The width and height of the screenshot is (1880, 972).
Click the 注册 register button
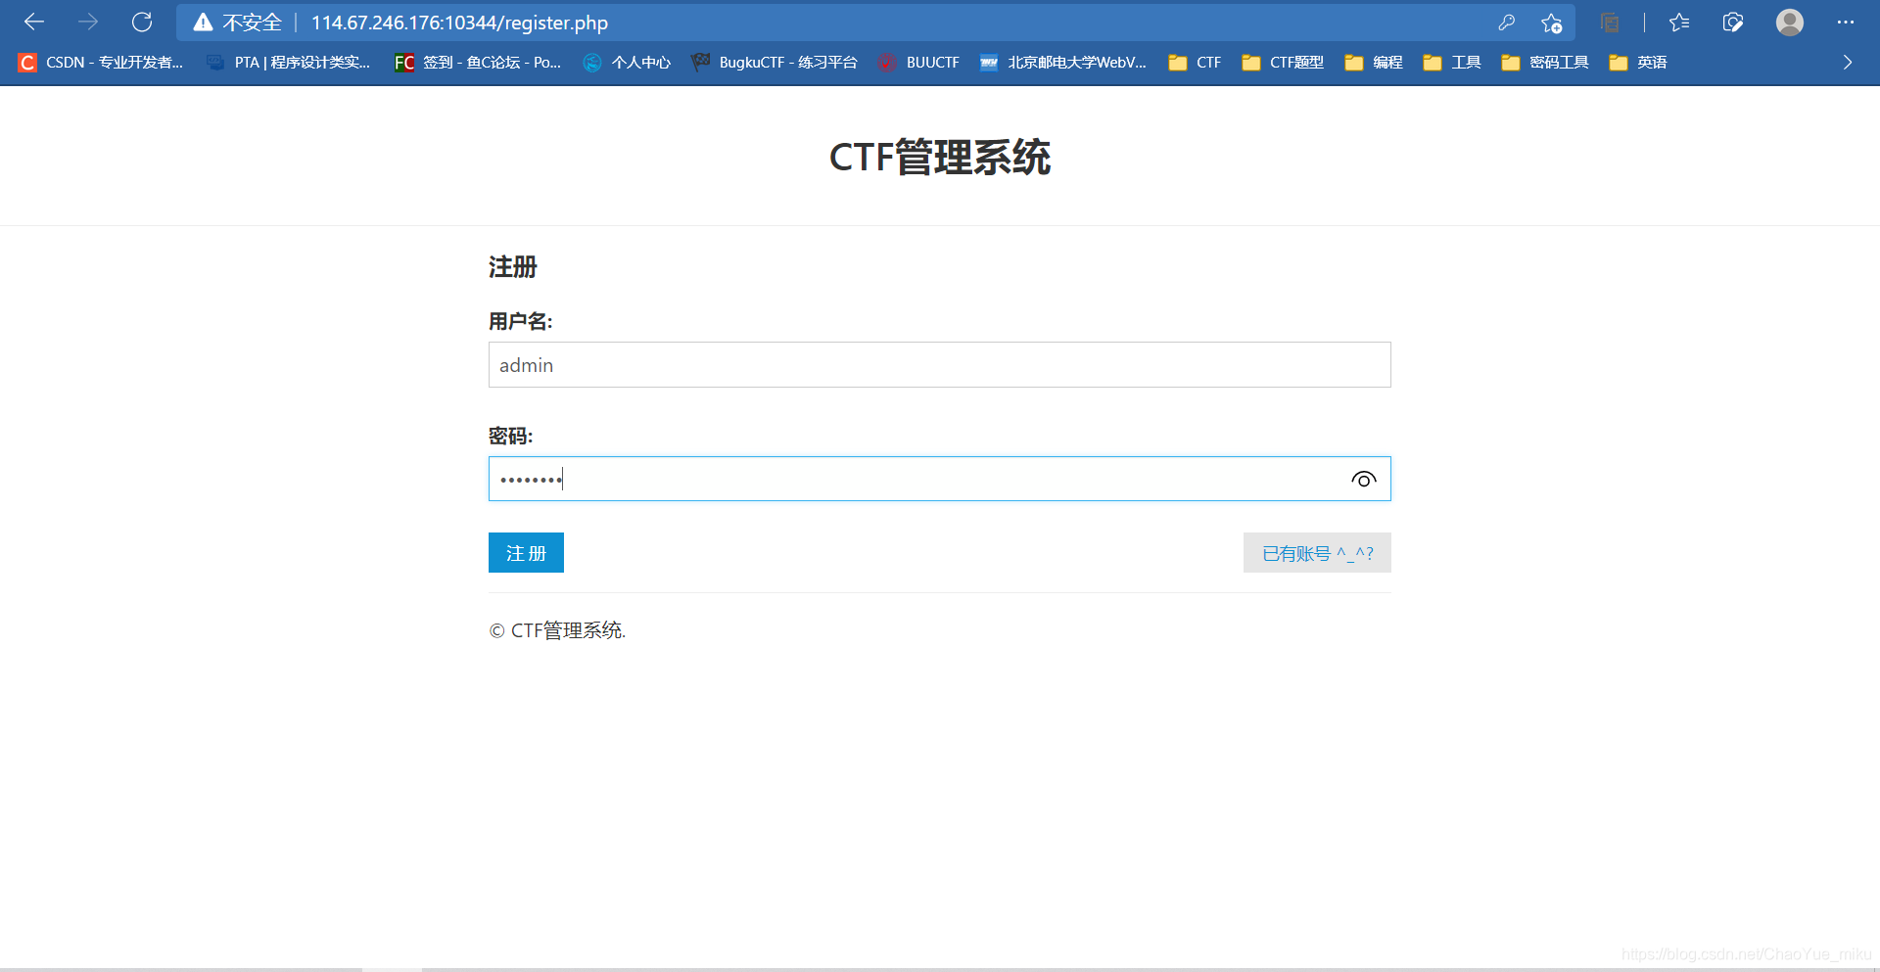pyautogui.click(x=526, y=552)
